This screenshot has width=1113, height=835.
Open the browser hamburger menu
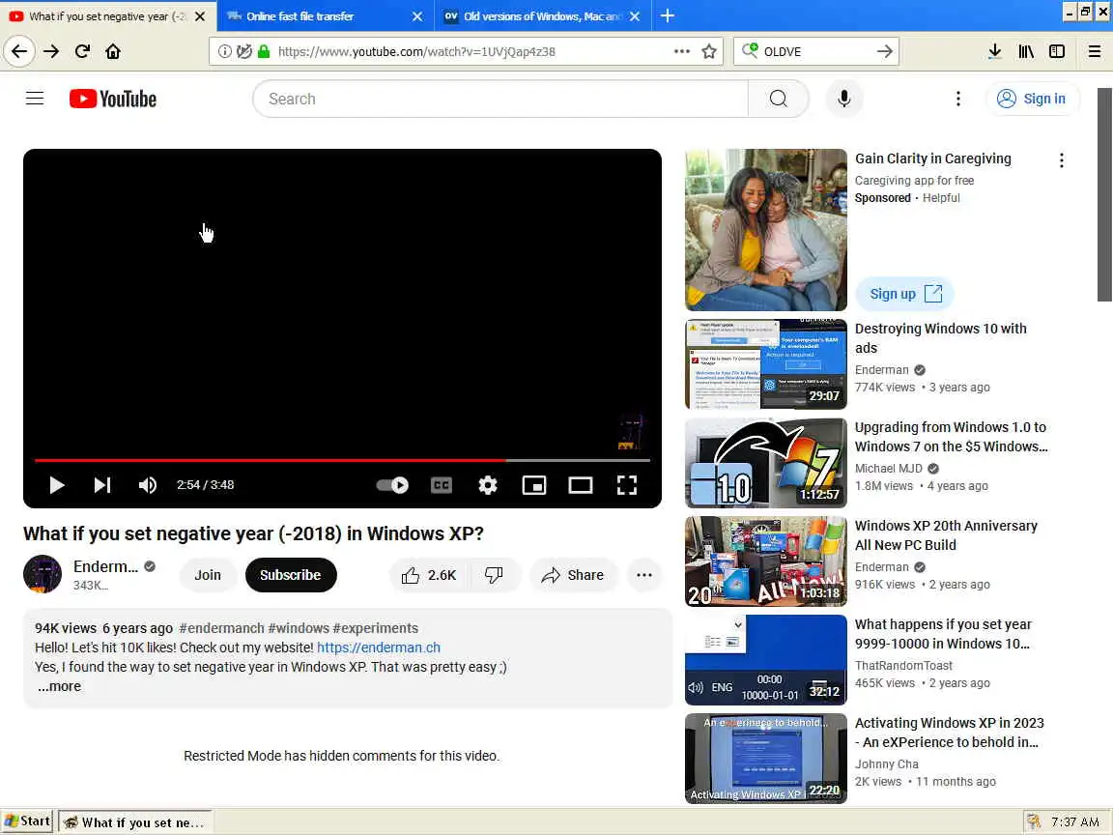(1094, 51)
